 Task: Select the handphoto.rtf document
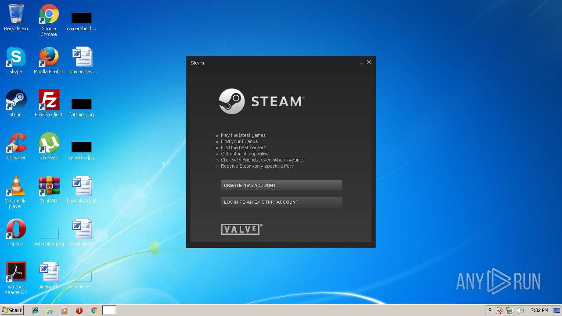point(82,190)
